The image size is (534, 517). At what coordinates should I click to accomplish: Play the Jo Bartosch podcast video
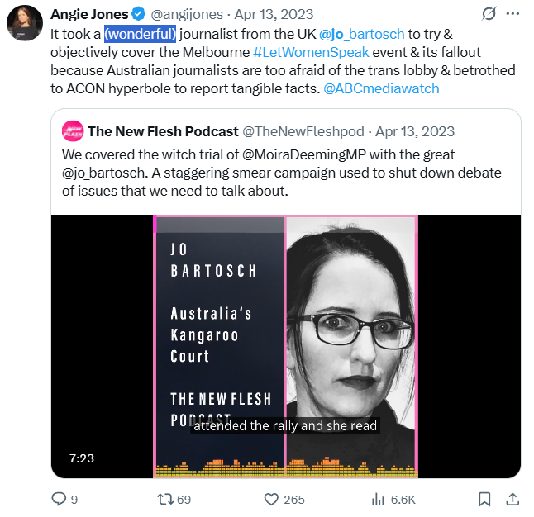click(285, 346)
